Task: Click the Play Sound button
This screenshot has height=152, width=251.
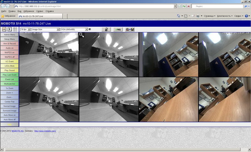Action: click(x=10, y=70)
